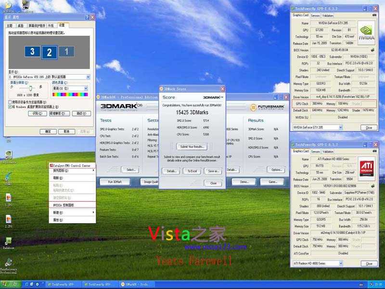
Task: Open 新建 (New) submenu in context menu
Action: click(72, 212)
